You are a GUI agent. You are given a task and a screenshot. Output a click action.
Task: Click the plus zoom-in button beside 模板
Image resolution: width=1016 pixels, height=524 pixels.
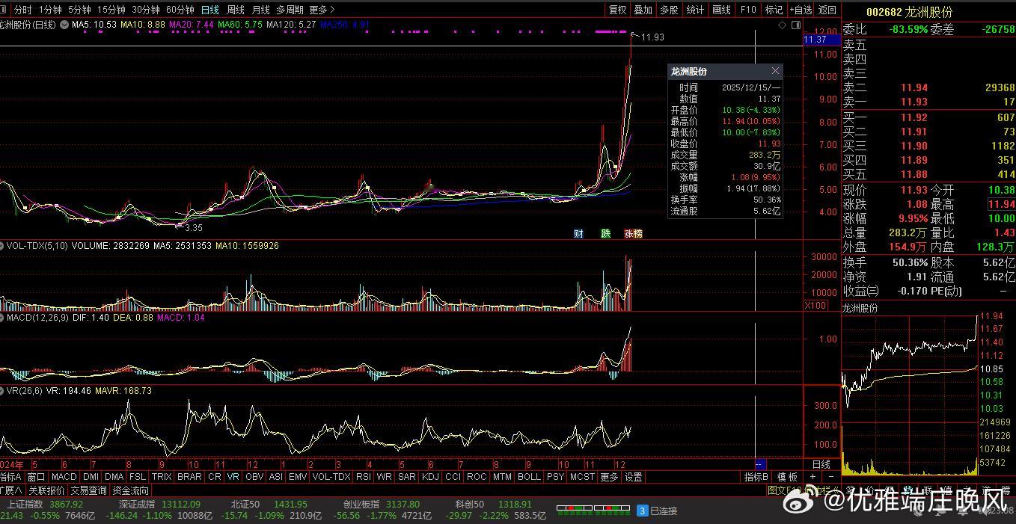pos(813,477)
